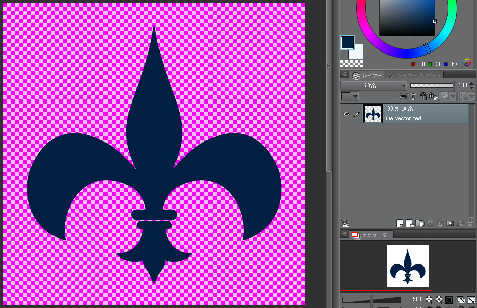Open the 通常 blending mode dropdown

tap(374, 86)
